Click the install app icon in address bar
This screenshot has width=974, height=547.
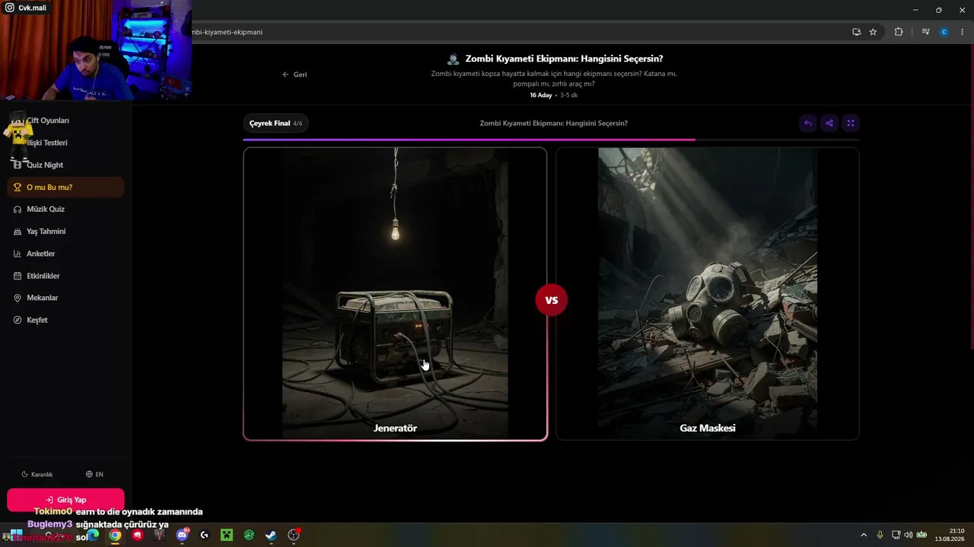click(x=857, y=32)
